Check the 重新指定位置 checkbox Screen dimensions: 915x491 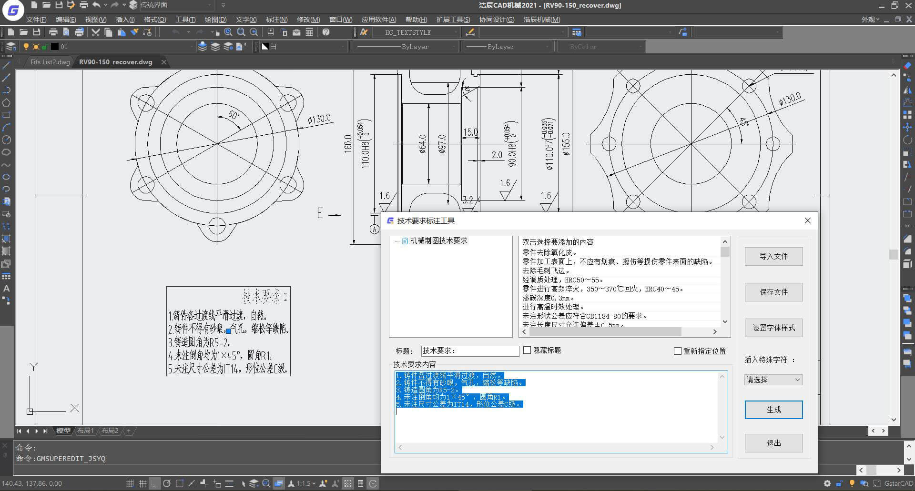click(678, 351)
